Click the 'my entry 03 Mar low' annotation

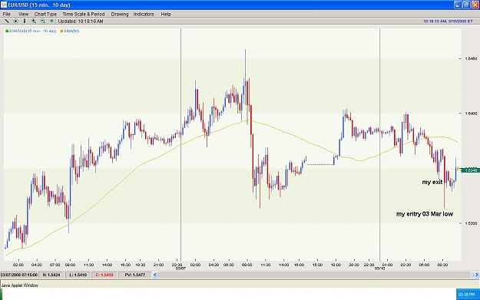[x=425, y=214]
